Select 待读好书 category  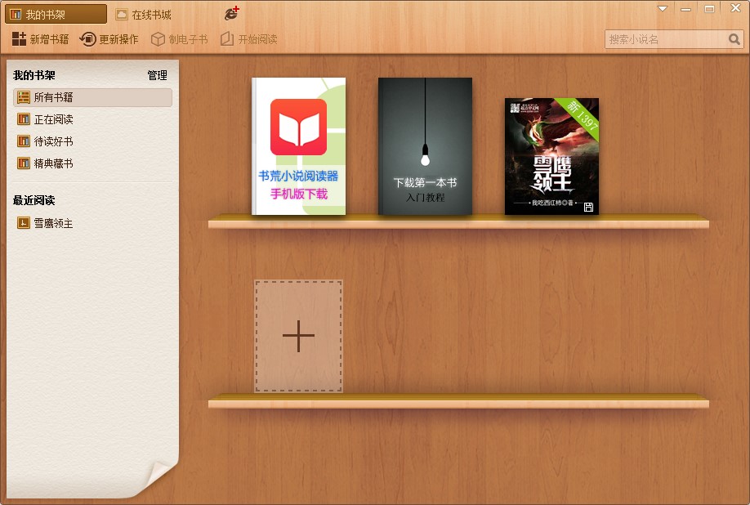[x=53, y=141]
